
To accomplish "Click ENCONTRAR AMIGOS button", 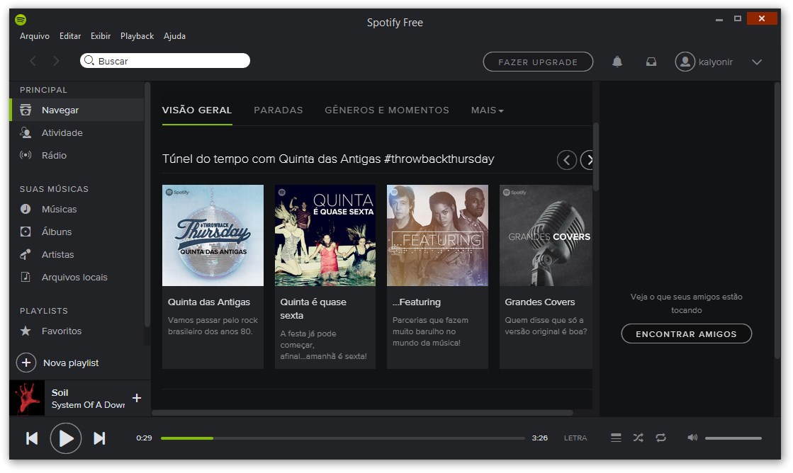I will (686, 334).
